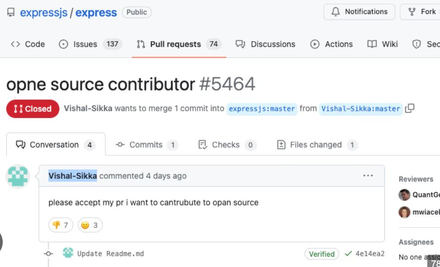Click the highlighted Vishal-Sikka commenter name
The width and height of the screenshot is (440, 267).
[x=73, y=176]
